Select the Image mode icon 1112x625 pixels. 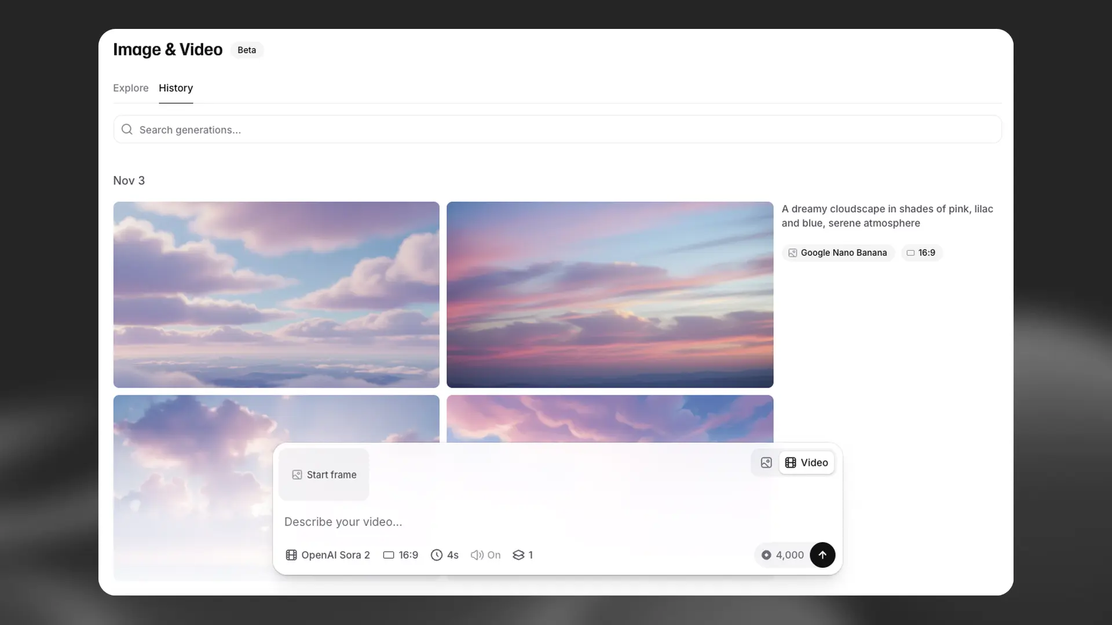click(766, 462)
